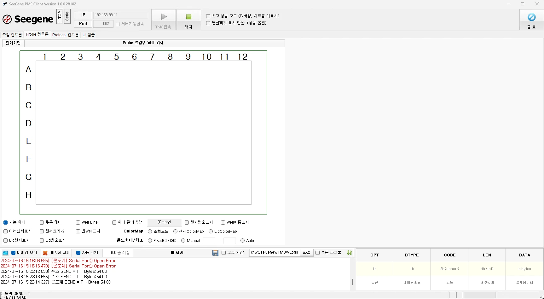Enable the 로그 저장 checkbox
This screenshot has height=299, width=544.
tap(223, 253)
